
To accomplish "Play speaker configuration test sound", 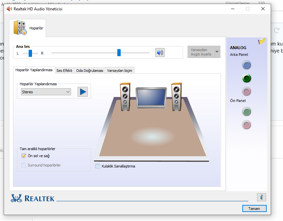I will [x=83, y=92].
